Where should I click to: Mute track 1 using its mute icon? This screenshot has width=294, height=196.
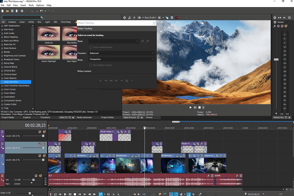tap(40, 132)
